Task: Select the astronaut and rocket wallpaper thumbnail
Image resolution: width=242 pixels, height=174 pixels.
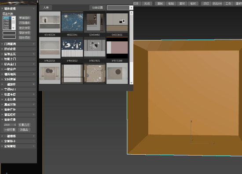Action: click(x=72, y=47)
